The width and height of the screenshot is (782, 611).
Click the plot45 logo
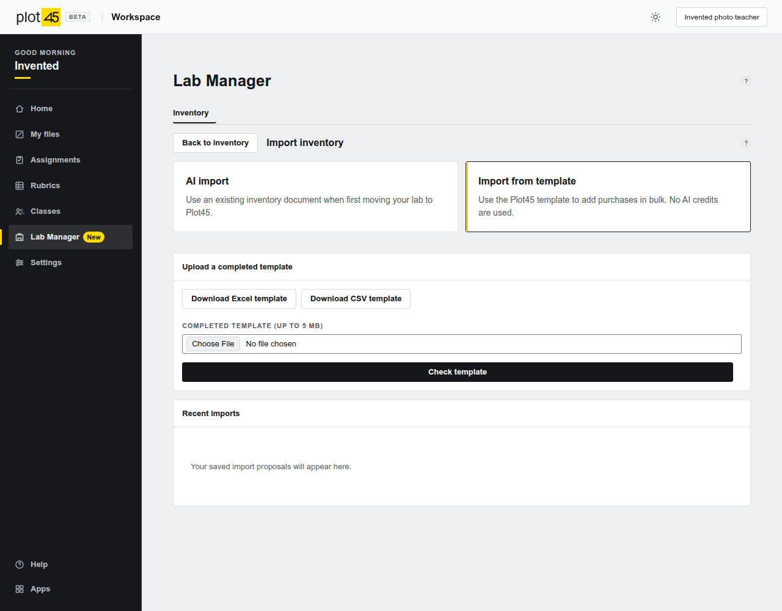click(x=38, y=17)
